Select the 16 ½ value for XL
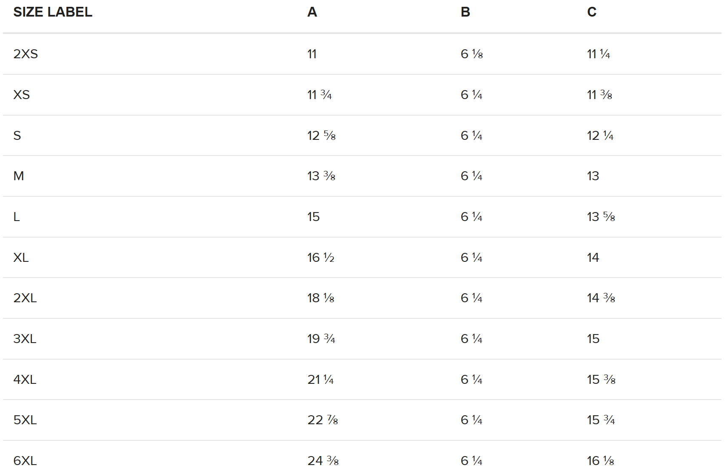This screenshot has width=727, height=468. [x=321, y=258]
